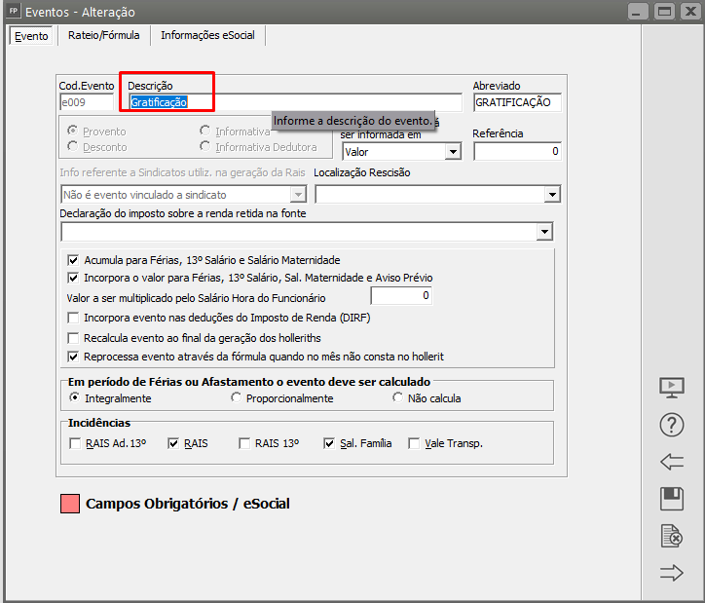Viewport: 705px width, 603px height.
Task: Save the event using the floppy disk icon
Action: point(672,499)
